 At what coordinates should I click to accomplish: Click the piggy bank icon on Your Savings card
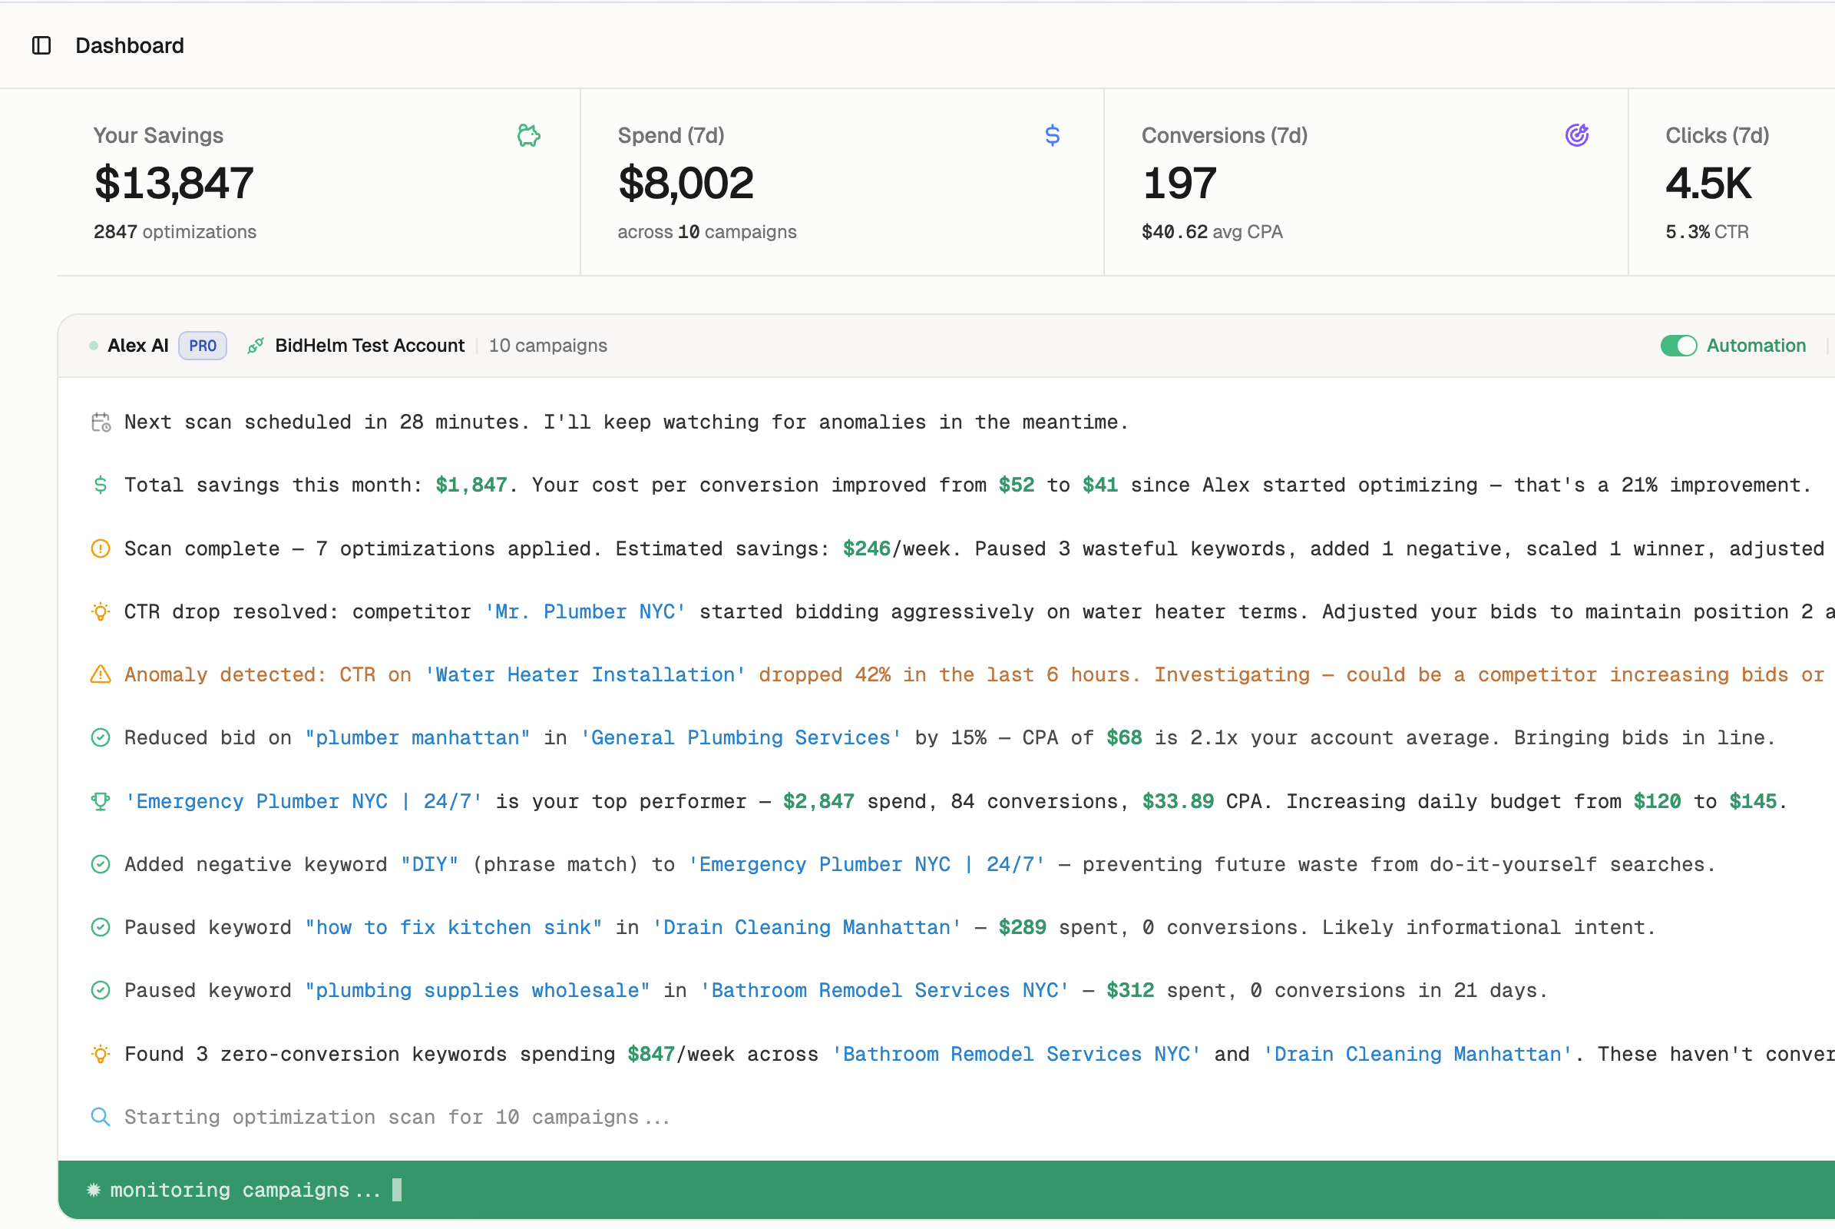pos(530,135)
